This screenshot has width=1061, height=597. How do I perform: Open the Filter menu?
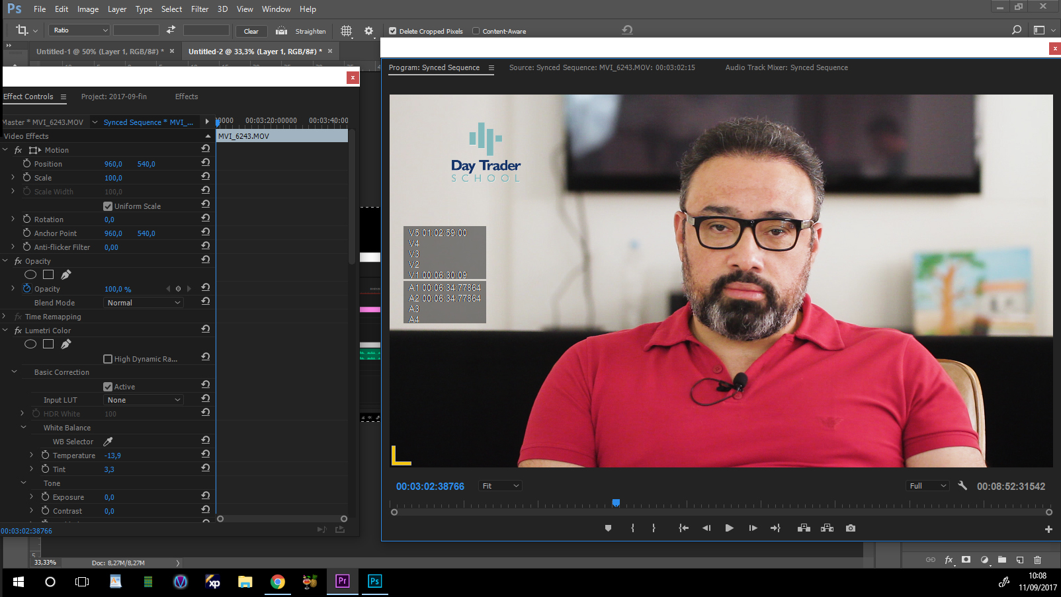pos(199,9)
